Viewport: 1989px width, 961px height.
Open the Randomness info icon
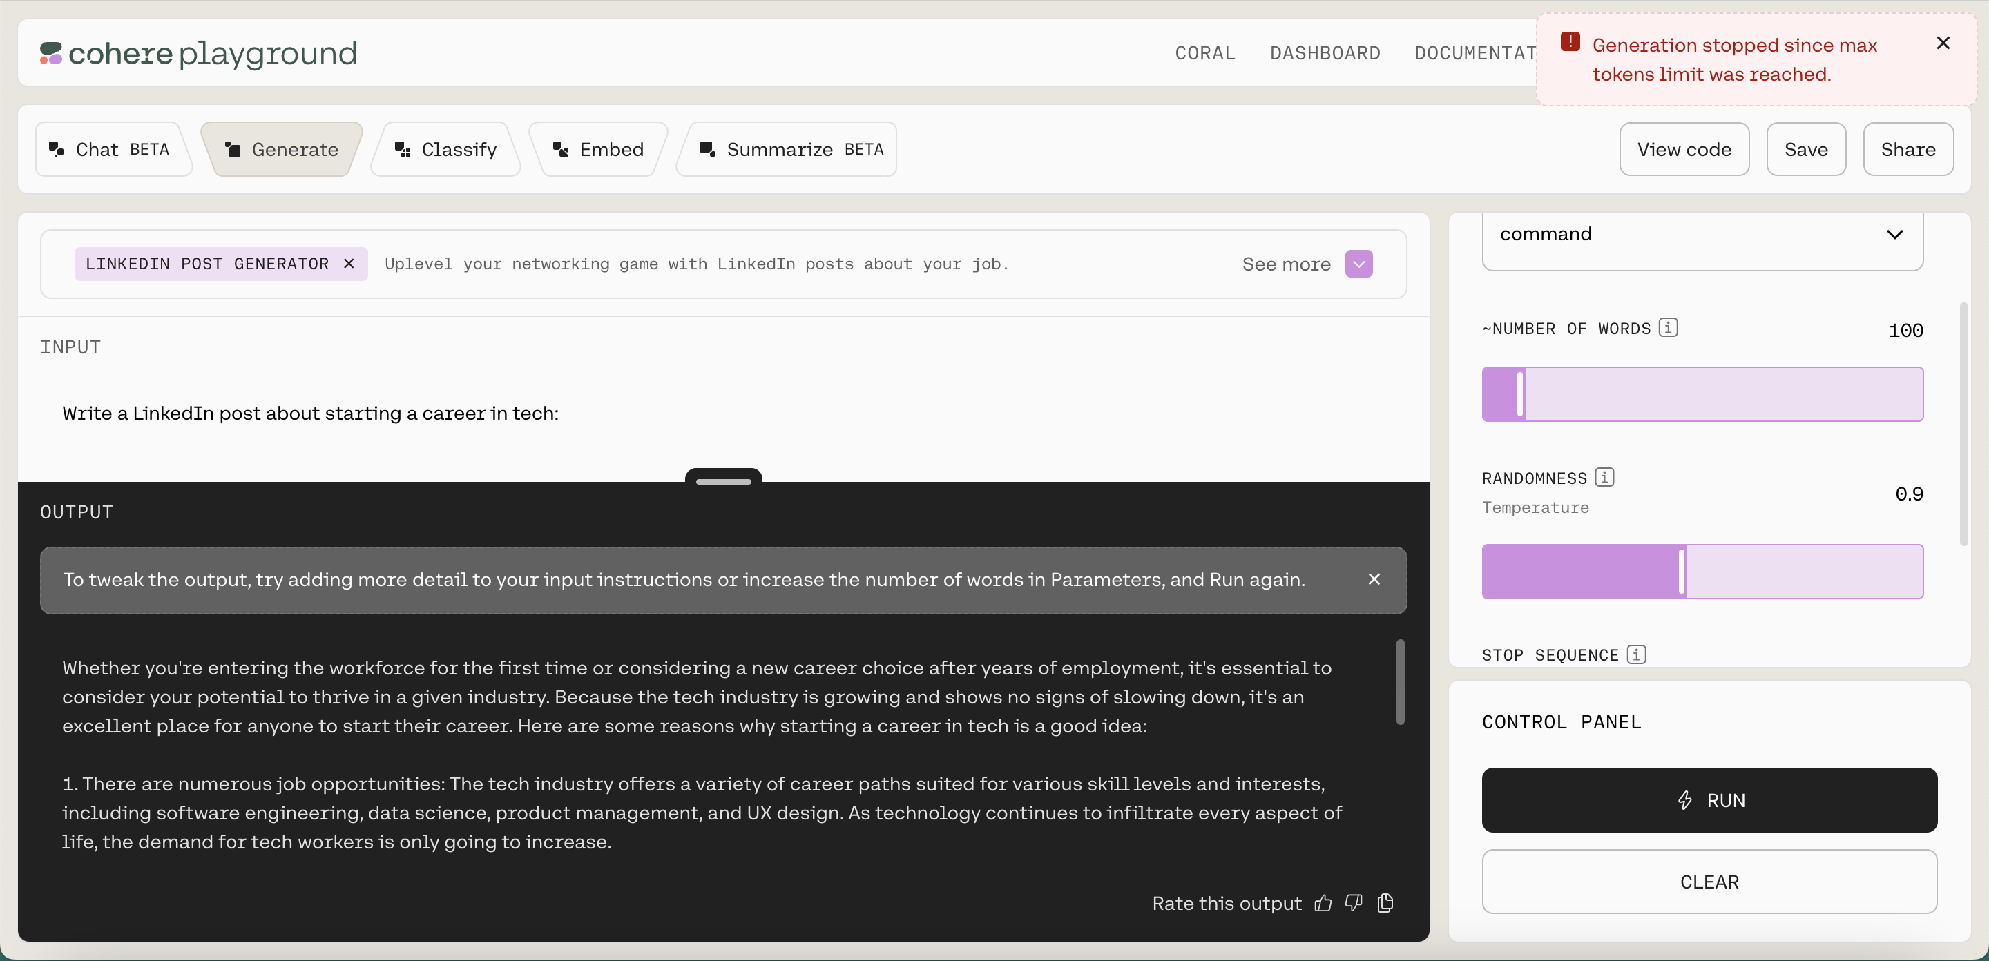pyautogui.click(x=1604, y=478)
